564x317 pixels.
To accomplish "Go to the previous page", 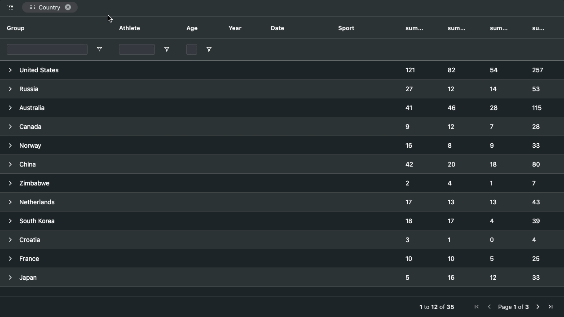I will (x=489, y=307).
